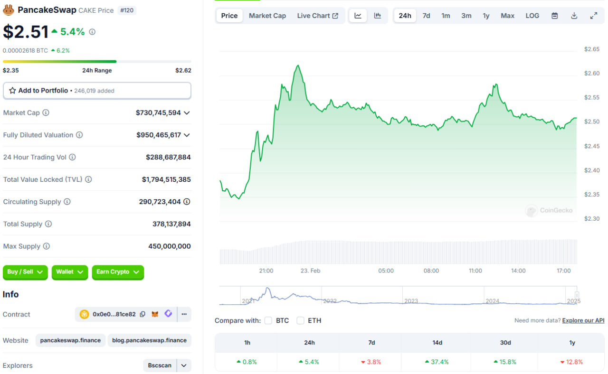Copy the contract address with the copy icon
This screenshot has width=608, height=374.
(142, 314)
